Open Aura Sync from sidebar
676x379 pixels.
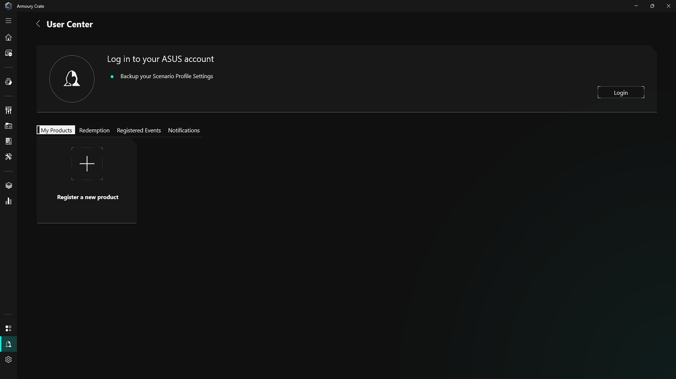click(8, 81)
